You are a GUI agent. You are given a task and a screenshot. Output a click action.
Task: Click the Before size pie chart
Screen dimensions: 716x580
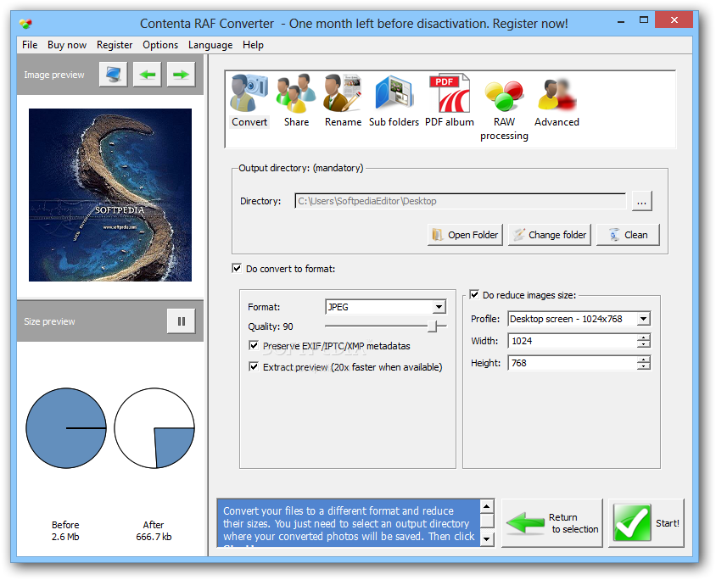click(x=66, y=428)
